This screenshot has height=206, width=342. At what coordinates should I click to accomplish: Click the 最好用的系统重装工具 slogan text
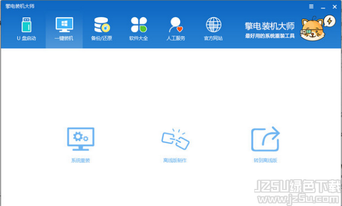point(270,36)
